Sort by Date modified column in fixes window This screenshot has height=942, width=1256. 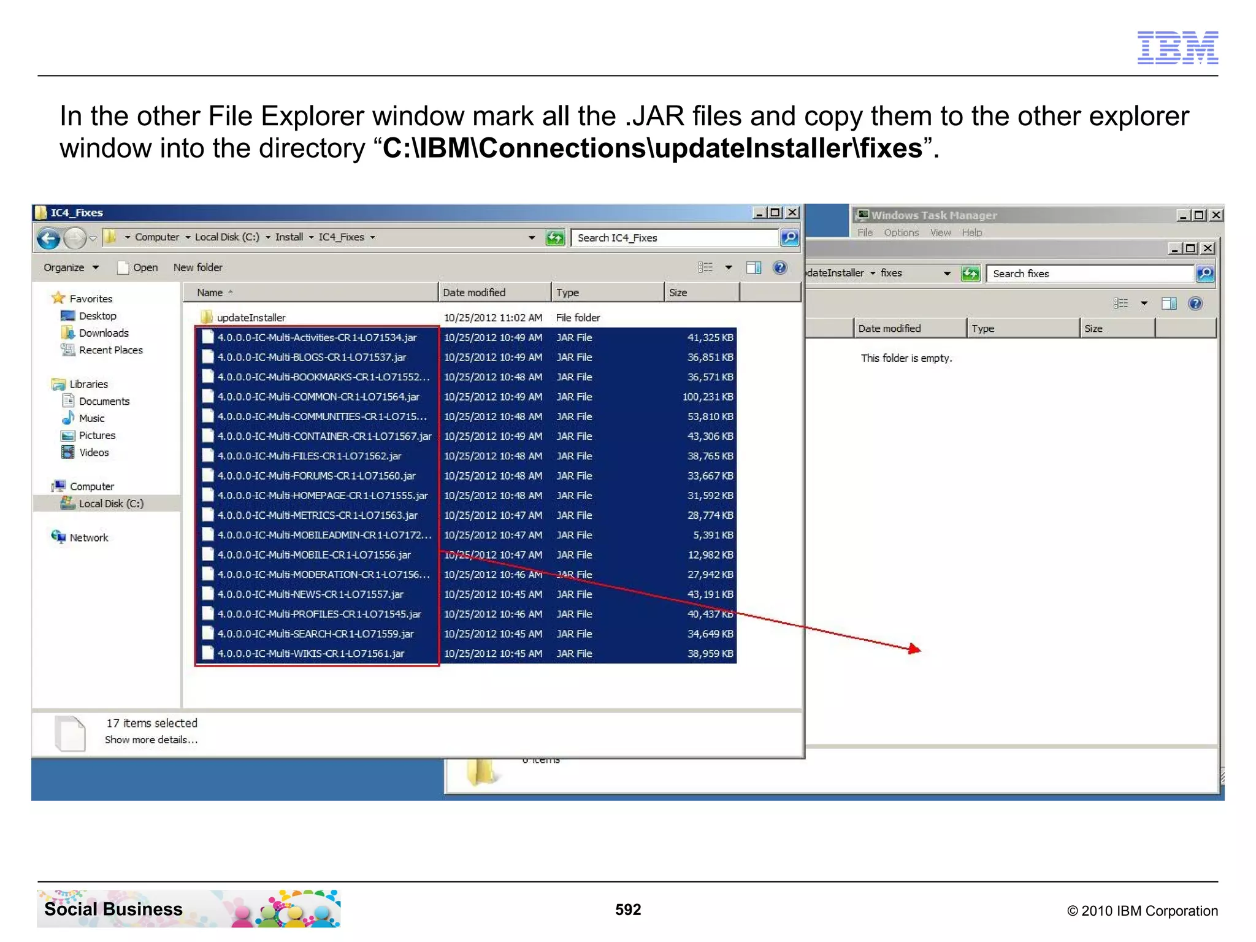click(910, 329)
